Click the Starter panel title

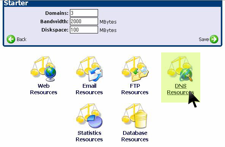click(x=16, y=3)
